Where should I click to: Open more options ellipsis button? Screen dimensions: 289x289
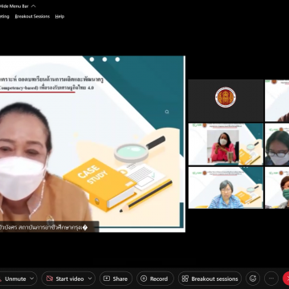click(x=271, y=279)
